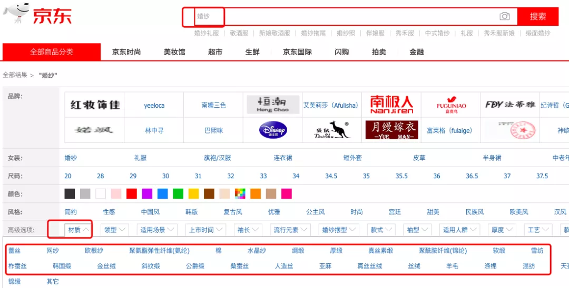Choose the Yue Man brand logo

391,130
